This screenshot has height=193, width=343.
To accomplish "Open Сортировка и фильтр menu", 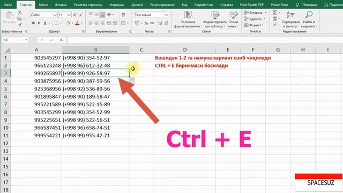I will [x=290, y=19].
